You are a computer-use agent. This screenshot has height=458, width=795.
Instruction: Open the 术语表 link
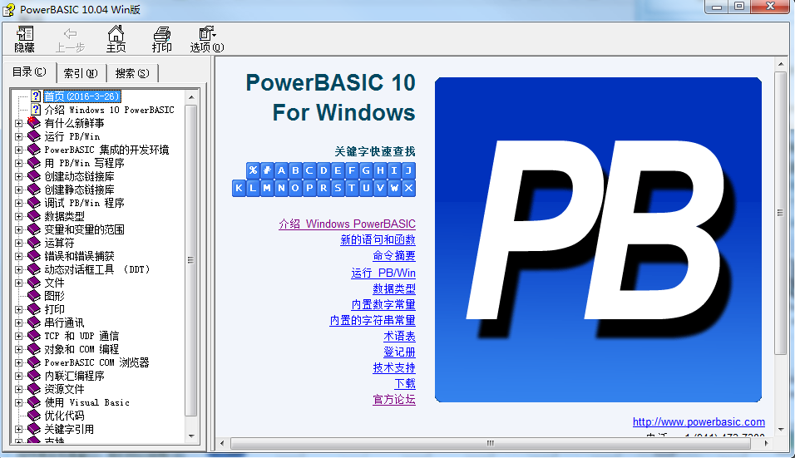[x=399, y=336]
